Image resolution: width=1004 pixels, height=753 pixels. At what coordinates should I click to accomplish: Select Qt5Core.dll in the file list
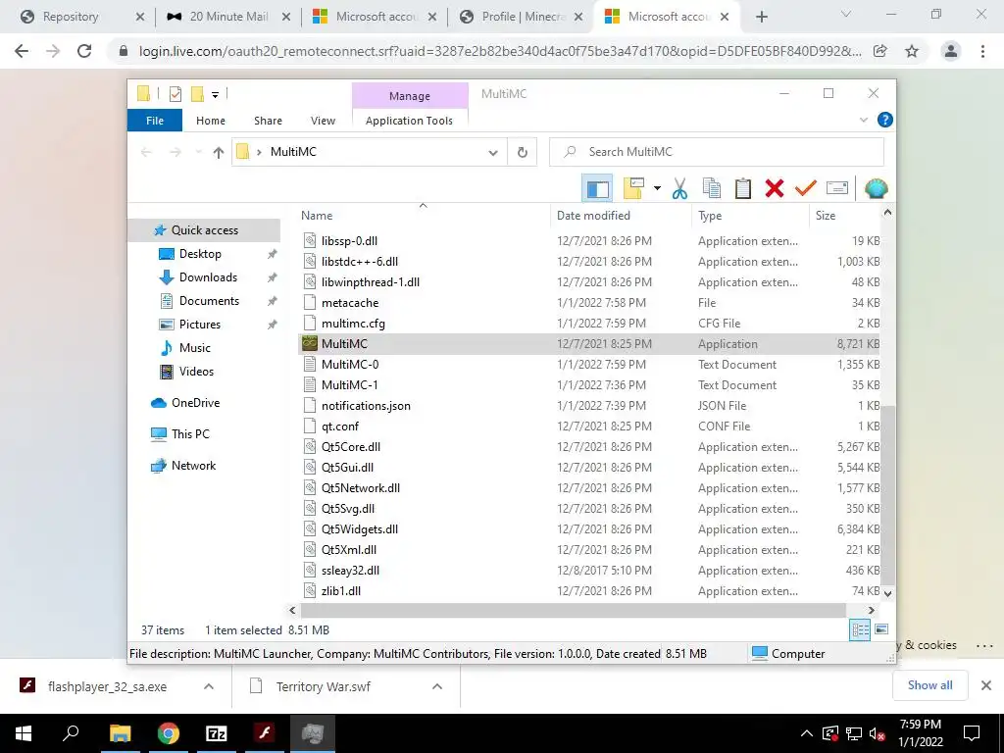click(589, 447)
